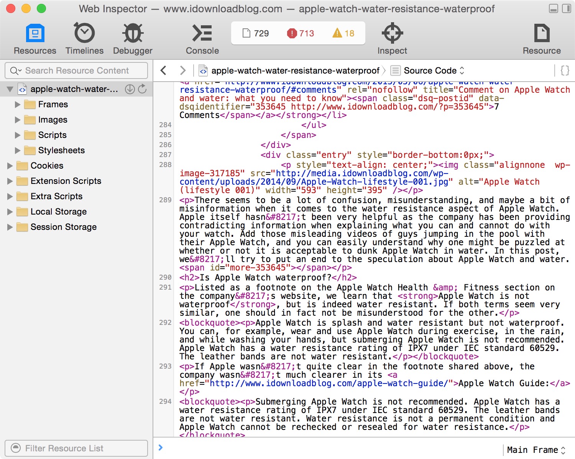Click line number 284 in gutter

point(165,125)
